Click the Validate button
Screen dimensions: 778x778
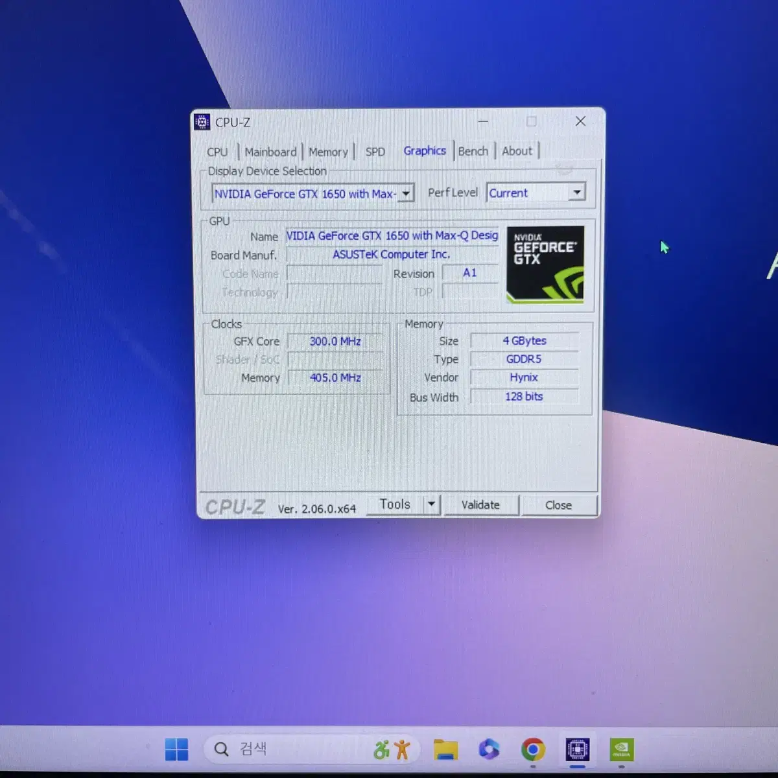click(x=480, y=505)
